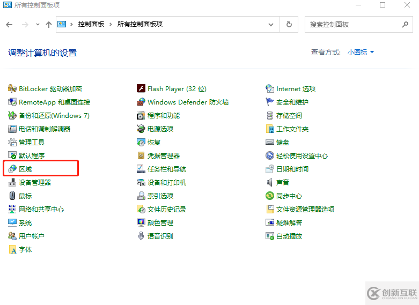This screenshot has height=305, width=419.
Task: Refresh the control panel view
Action: [289, 25]
